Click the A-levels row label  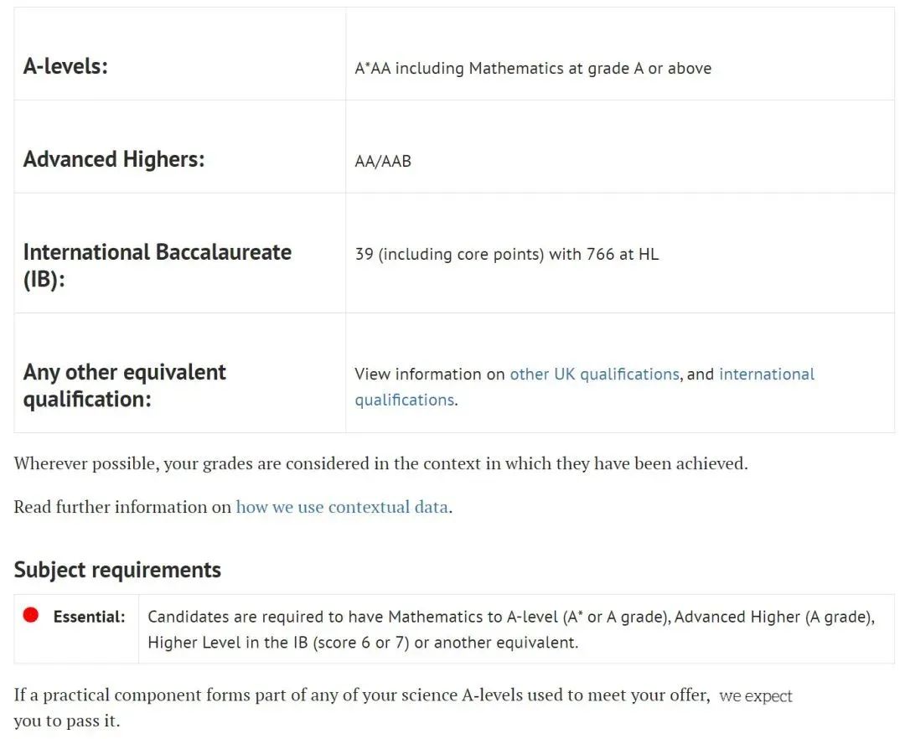pyautogui.click(x=66, y=66)
